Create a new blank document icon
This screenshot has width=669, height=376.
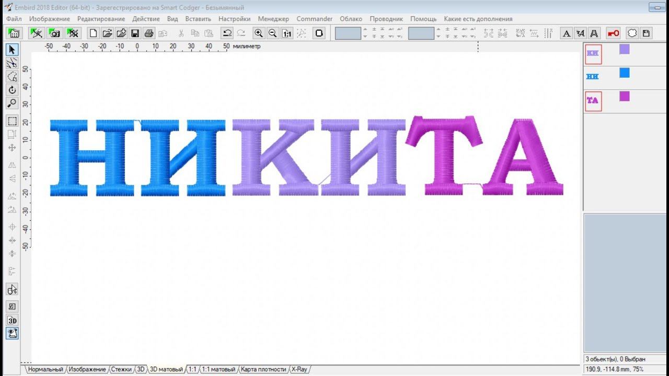click(x=93, y=33)
